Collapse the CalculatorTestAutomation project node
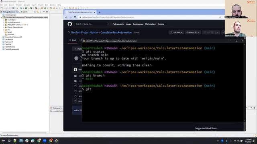Image resolution: width=257 pixels, height=144 pixels. pos(2,17)
